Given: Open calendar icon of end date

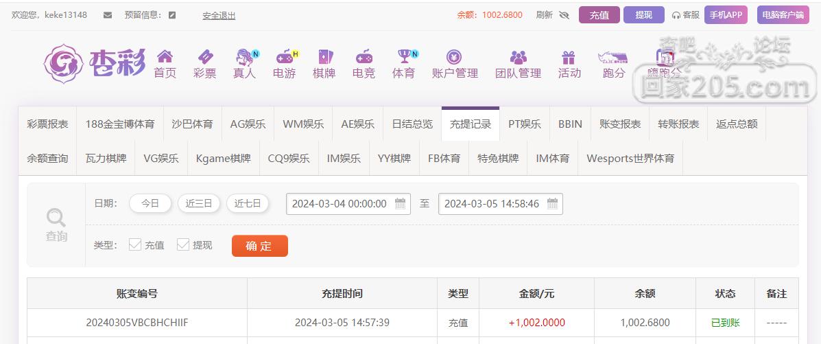Looking at the screenshot, I should (552, 203).
